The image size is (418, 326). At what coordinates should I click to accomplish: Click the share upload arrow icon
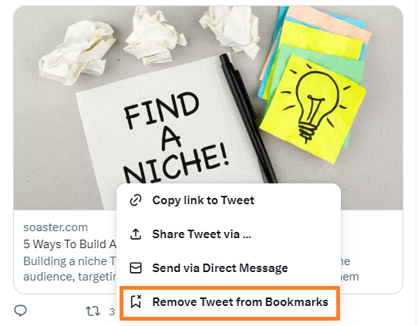[x=136, y=234]
